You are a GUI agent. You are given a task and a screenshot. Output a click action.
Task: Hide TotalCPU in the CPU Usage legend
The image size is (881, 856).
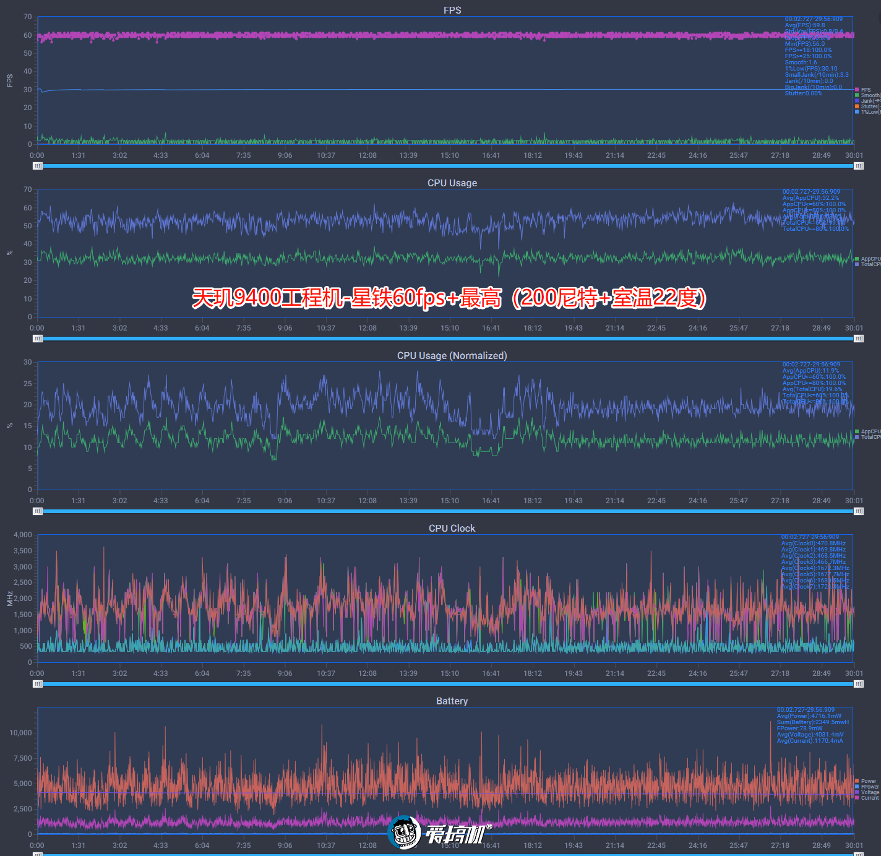[x=867, y=264]
